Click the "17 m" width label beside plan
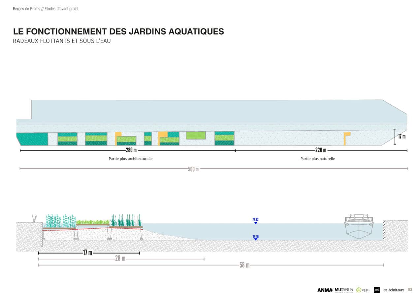The height and width of the screenshot is (297, 420). pyautogui.click(x=402, y=136)
